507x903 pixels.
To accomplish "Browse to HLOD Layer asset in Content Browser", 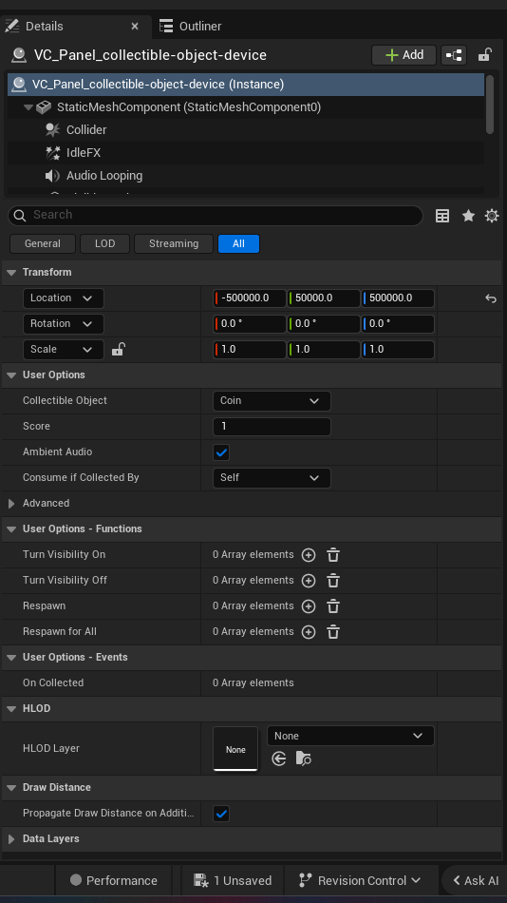I will (x=303, y=759).
